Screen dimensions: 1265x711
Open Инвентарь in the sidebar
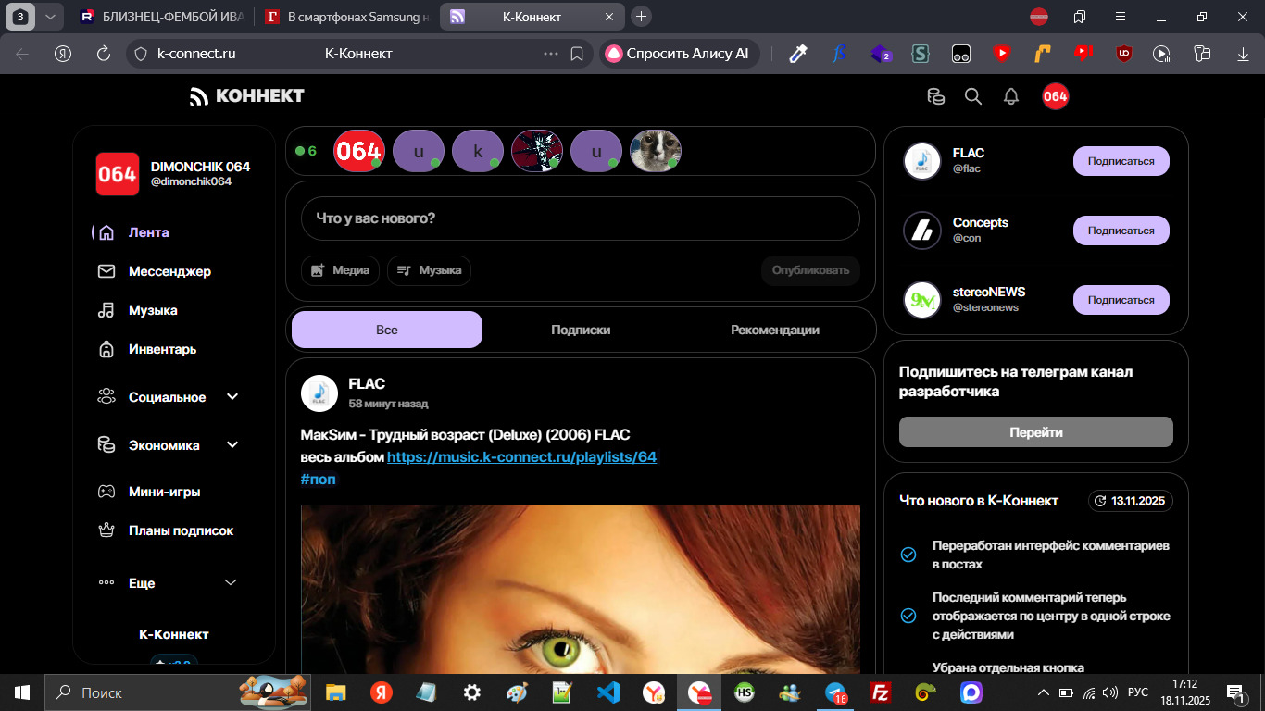[162, 349]
